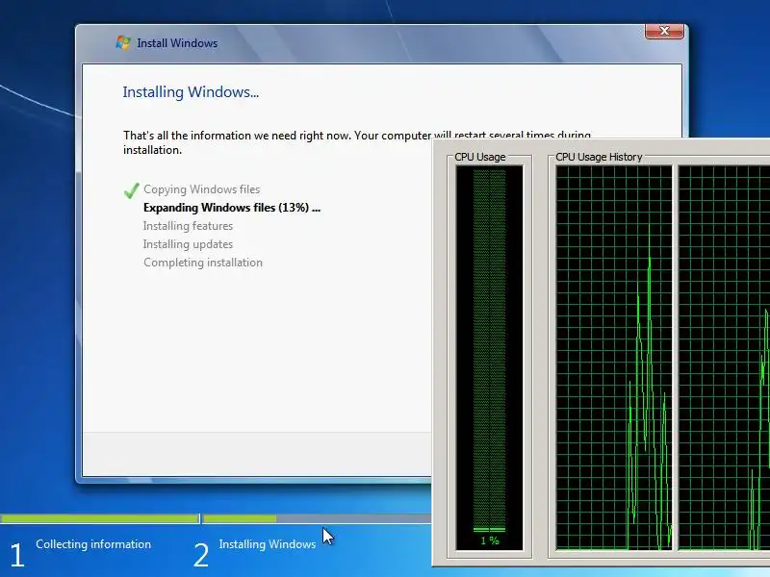Click the first CPU Usage History graph

[614, 357]
